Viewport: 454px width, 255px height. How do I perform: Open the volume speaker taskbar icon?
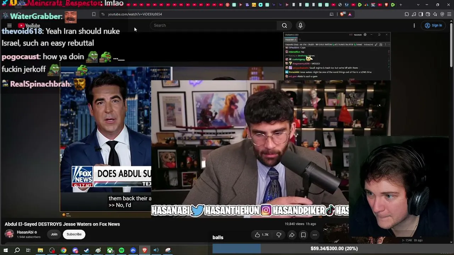pyautogui.click(x=156, y=250)
